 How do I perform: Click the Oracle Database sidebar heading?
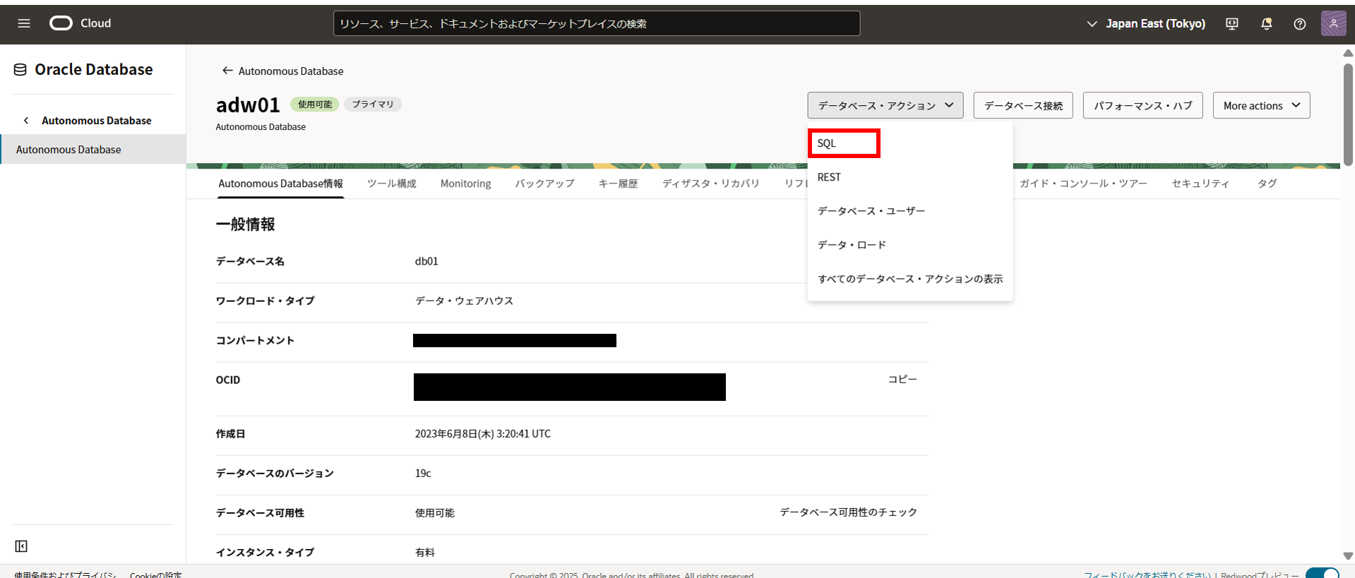pos(94,69)
